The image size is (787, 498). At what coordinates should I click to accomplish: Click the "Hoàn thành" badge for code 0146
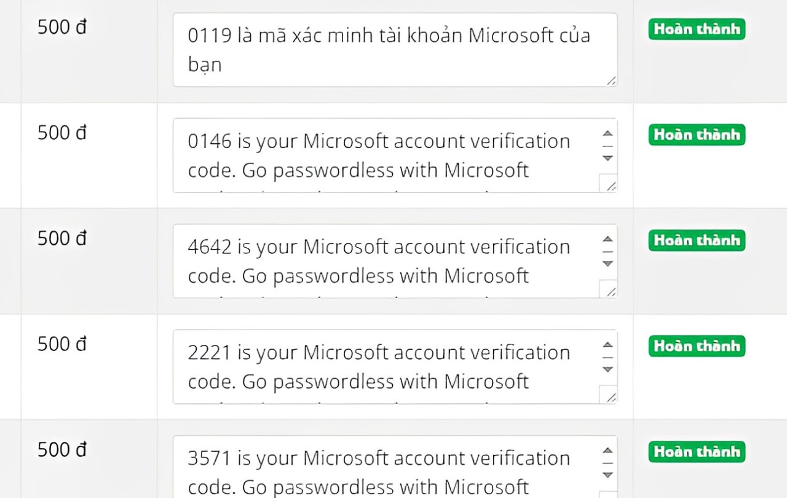[697, 135]
